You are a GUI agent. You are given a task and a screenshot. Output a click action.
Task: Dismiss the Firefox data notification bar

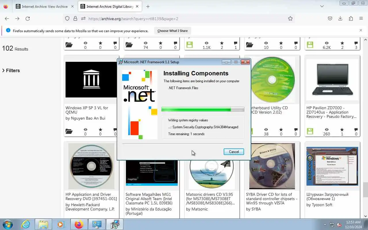361,30
